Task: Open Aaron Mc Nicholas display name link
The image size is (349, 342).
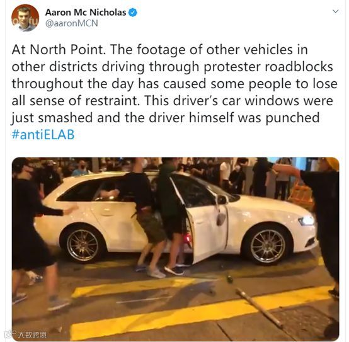Action: 86,13
